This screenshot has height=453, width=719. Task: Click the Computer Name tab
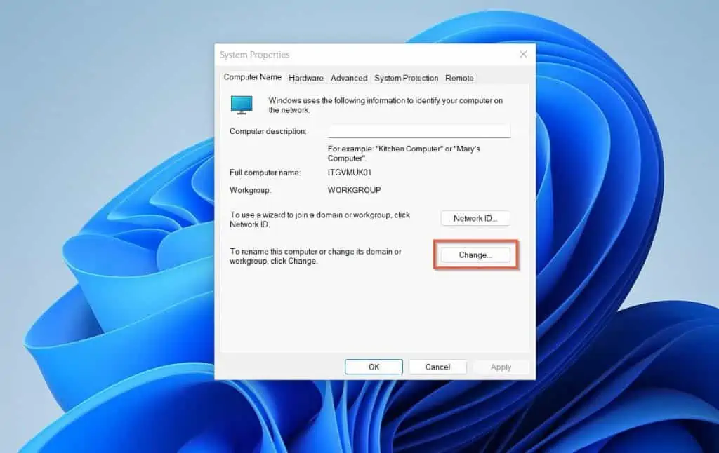[252, 77]
